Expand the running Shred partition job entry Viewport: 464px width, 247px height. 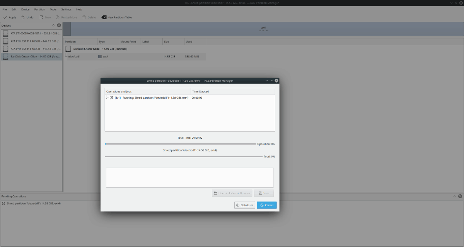pos(107,97)
